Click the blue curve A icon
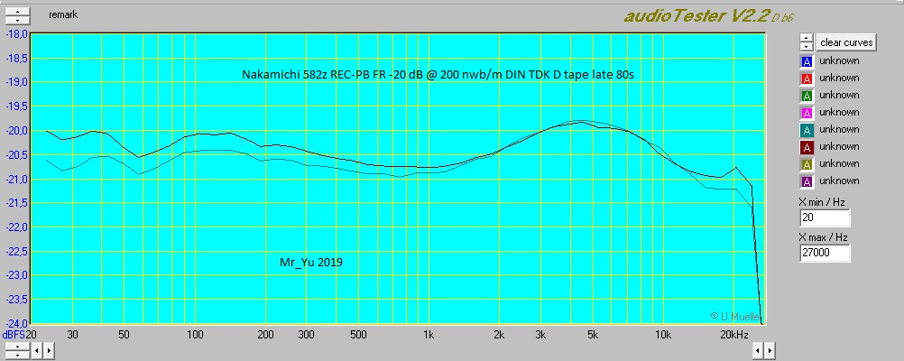 click(x=807, y=61)
